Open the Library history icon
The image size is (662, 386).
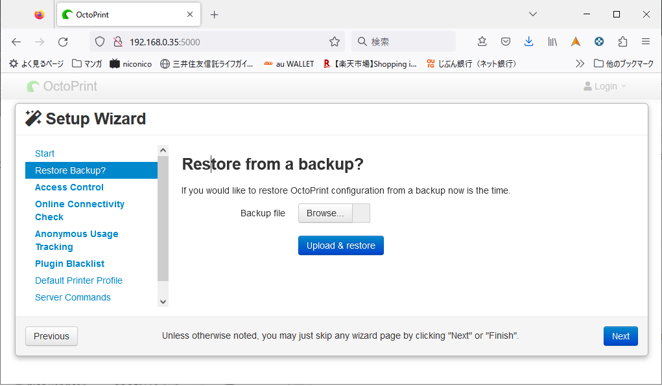tap(552, 41)
